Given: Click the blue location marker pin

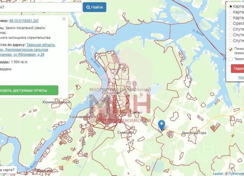Looking at the screenshot, I should [162, 126].
